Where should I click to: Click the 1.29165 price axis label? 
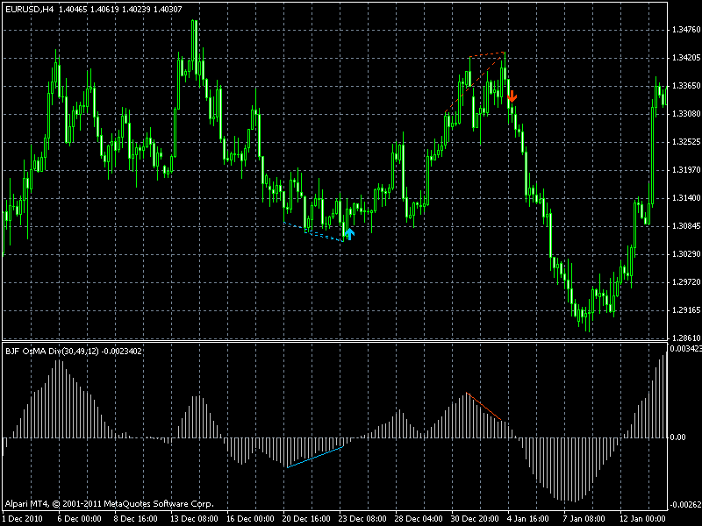coord(685,310)
